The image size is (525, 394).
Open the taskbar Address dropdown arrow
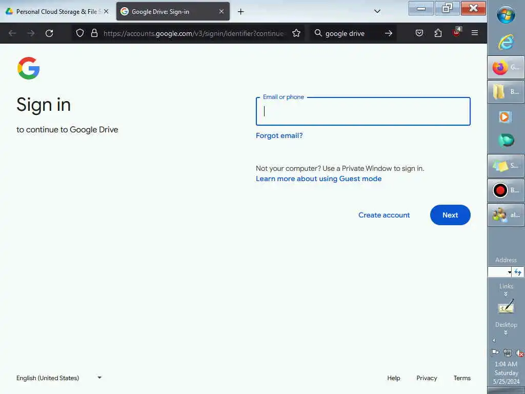(509, 272)
